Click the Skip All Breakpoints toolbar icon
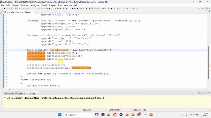Viewport: 211px width, 118px height. (x=19, y=8)
